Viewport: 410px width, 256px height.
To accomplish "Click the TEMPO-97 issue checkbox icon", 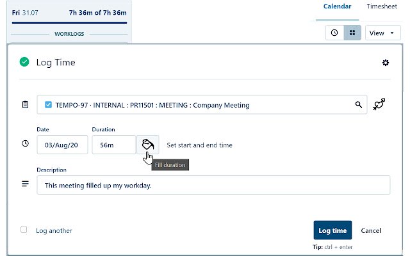I will (48, 104).
